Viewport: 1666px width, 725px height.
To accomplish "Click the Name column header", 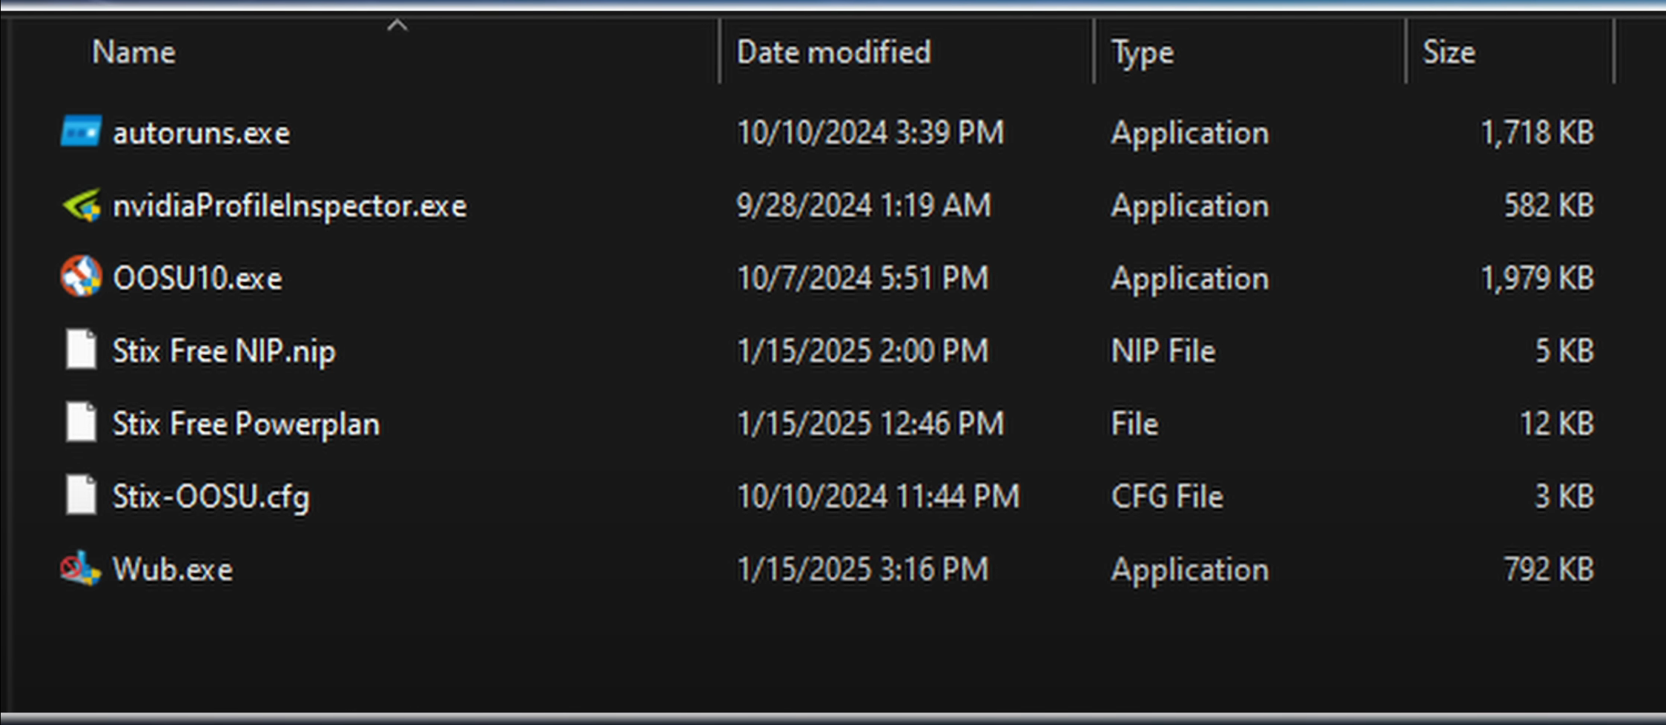I will tap(133, 51).
